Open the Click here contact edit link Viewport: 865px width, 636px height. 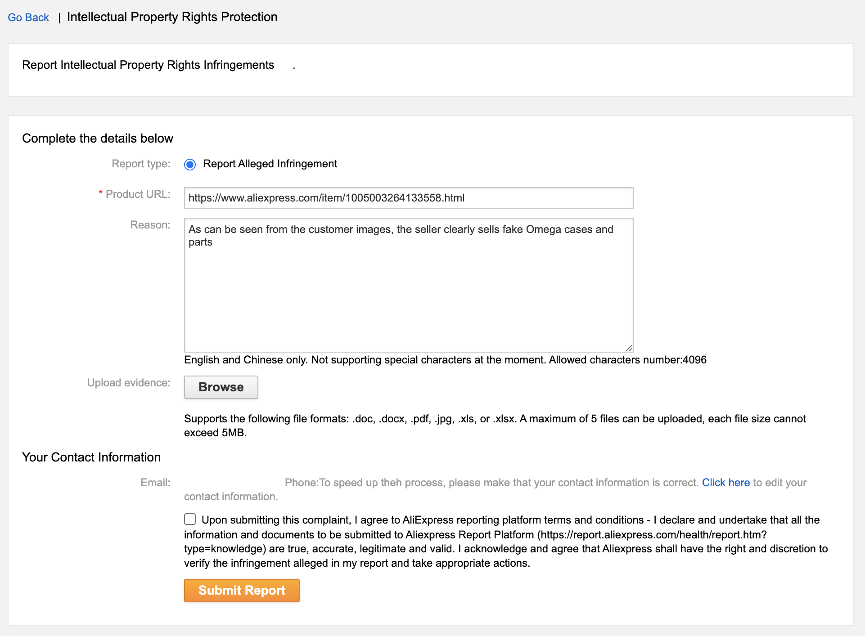click(x=725, y=483)
